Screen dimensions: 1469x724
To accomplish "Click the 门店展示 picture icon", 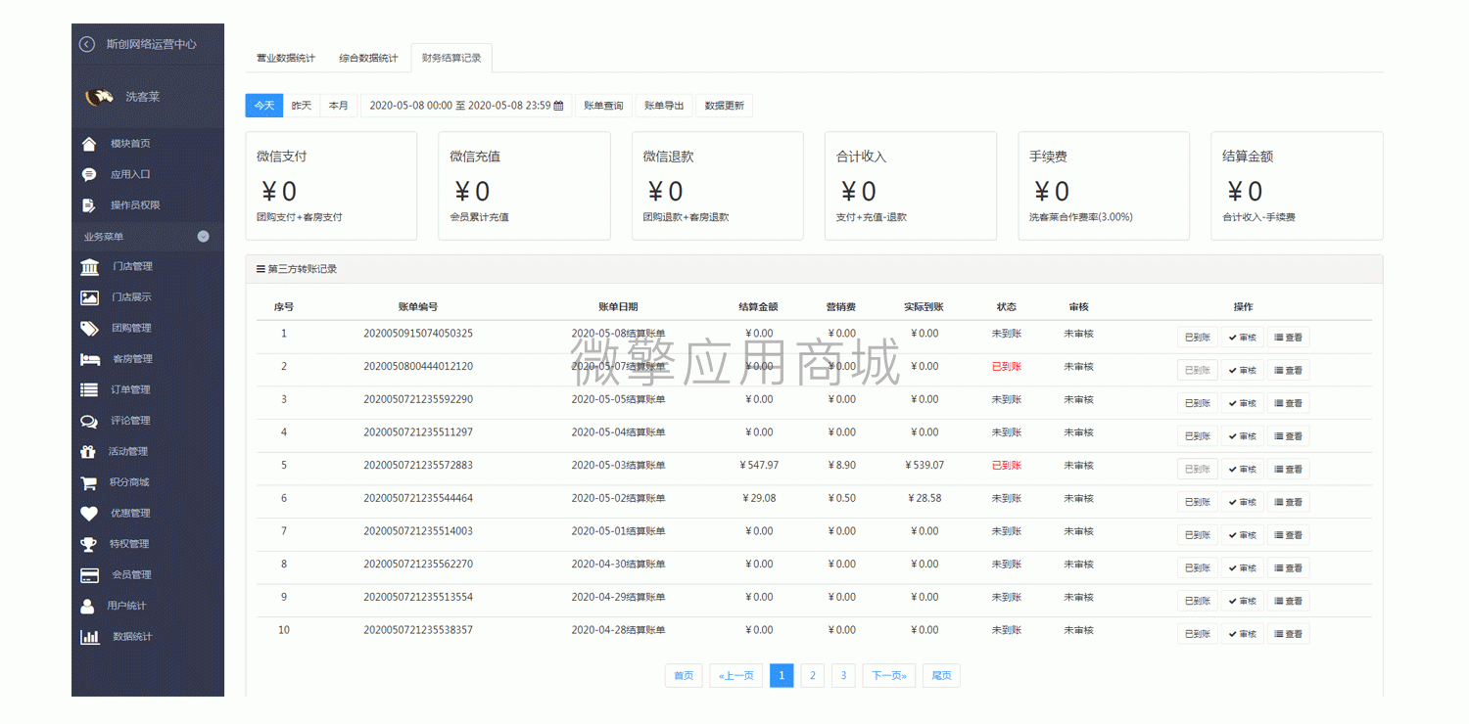I will 89,297.
